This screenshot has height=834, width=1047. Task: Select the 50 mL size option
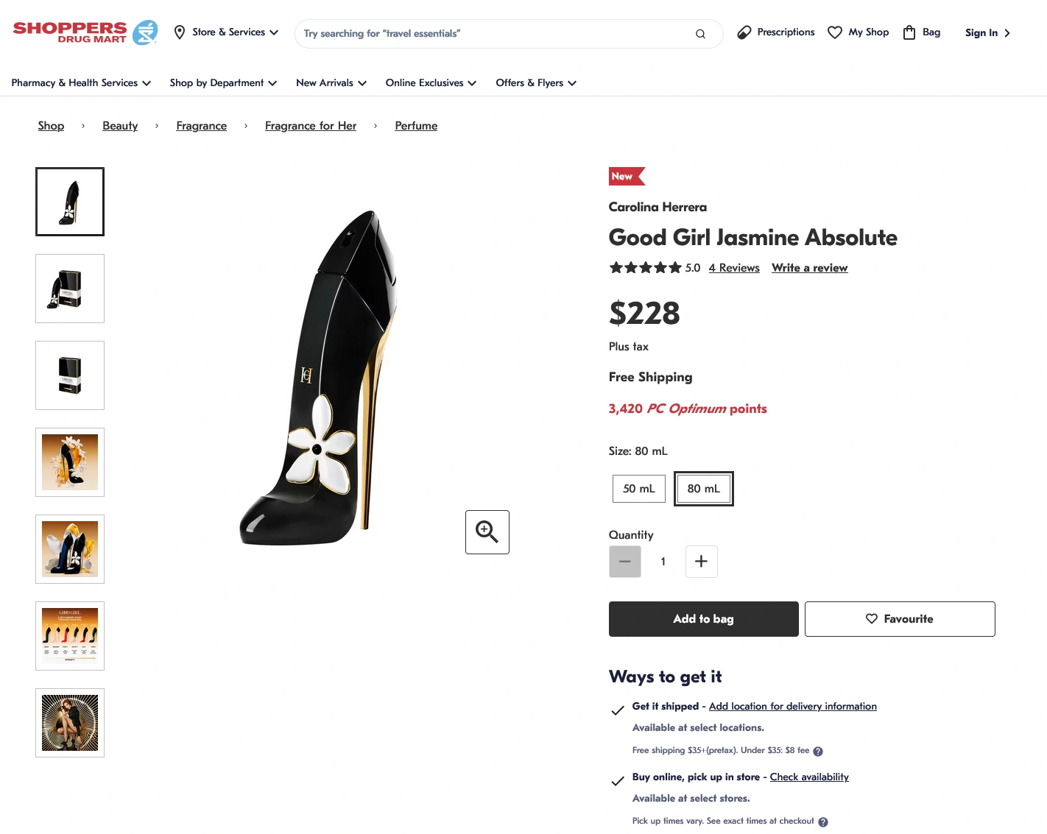coord(638,489)
